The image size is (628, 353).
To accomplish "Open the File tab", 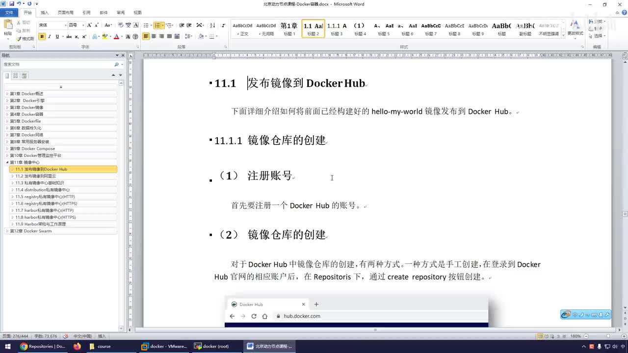I will click(9, 13).
